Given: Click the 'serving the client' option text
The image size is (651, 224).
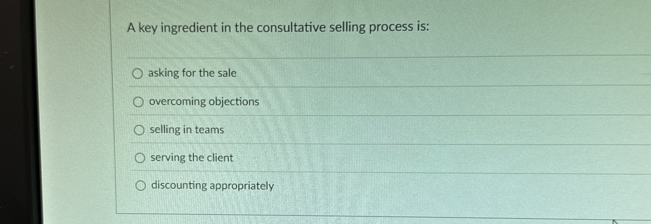Looking at the screenshot, I should point(191,157).
